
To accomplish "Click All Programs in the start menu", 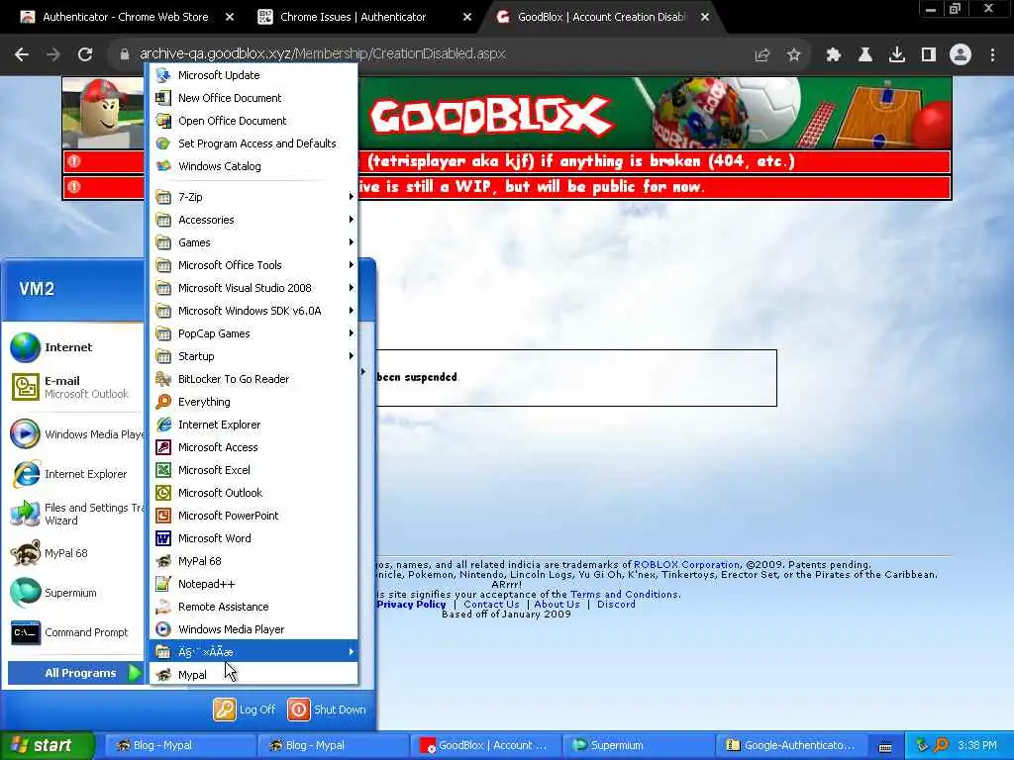I will click(x=75, y=673).
